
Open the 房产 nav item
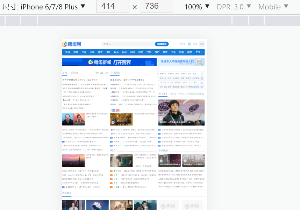pyautogui.click(x=157, y=52)
